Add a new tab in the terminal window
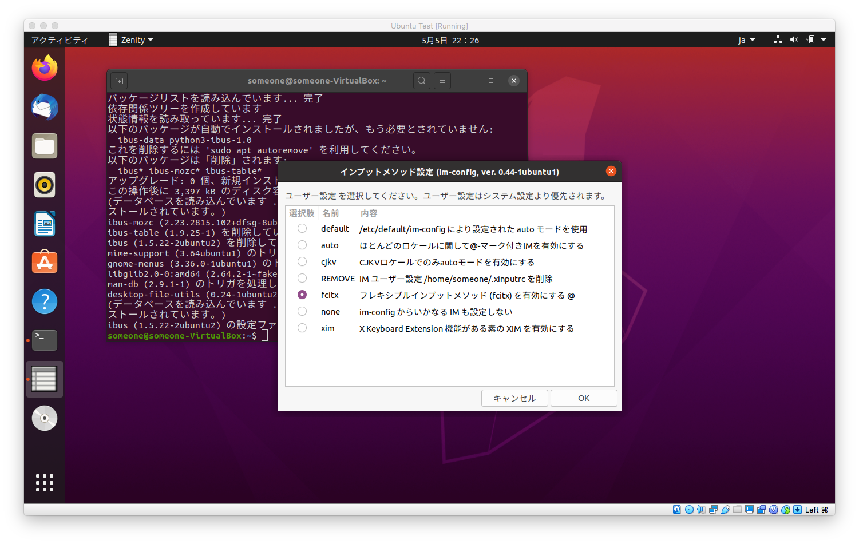 pos(119,81)
